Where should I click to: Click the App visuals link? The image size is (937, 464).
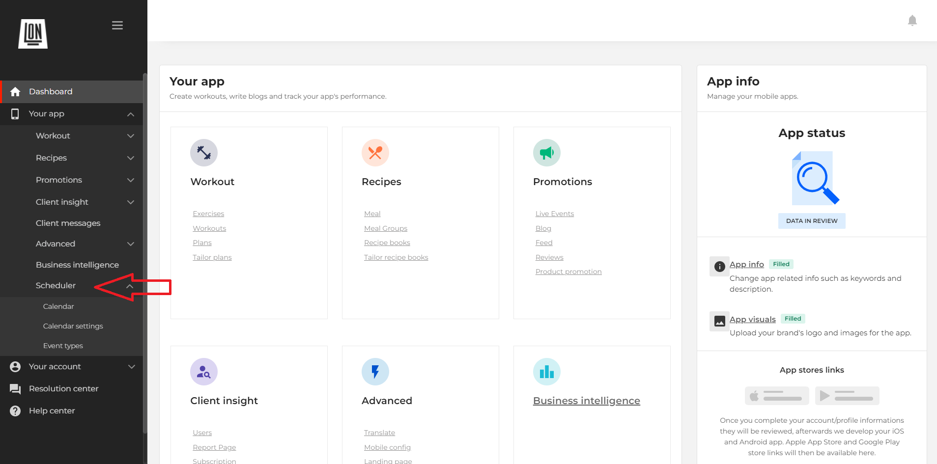point(752,319)
